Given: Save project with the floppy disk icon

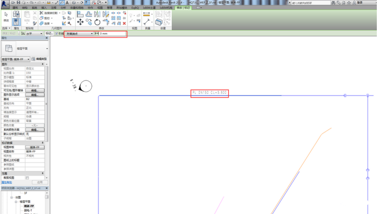Looking at the screenshot, I should tap(18, 2).
